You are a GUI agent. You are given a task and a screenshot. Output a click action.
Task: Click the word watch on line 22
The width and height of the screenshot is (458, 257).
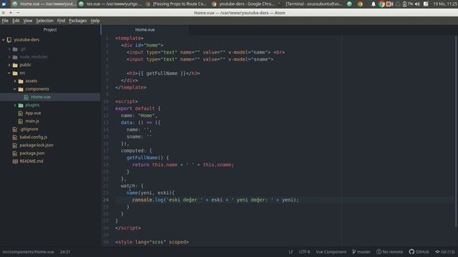coord(128,186)
